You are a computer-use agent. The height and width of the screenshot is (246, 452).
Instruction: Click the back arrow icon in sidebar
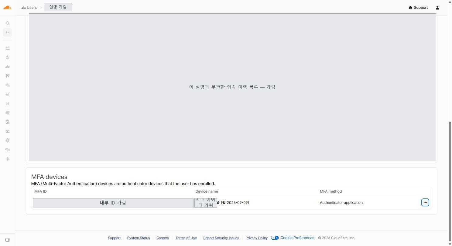pyautogui.click(x=8, y=32)
